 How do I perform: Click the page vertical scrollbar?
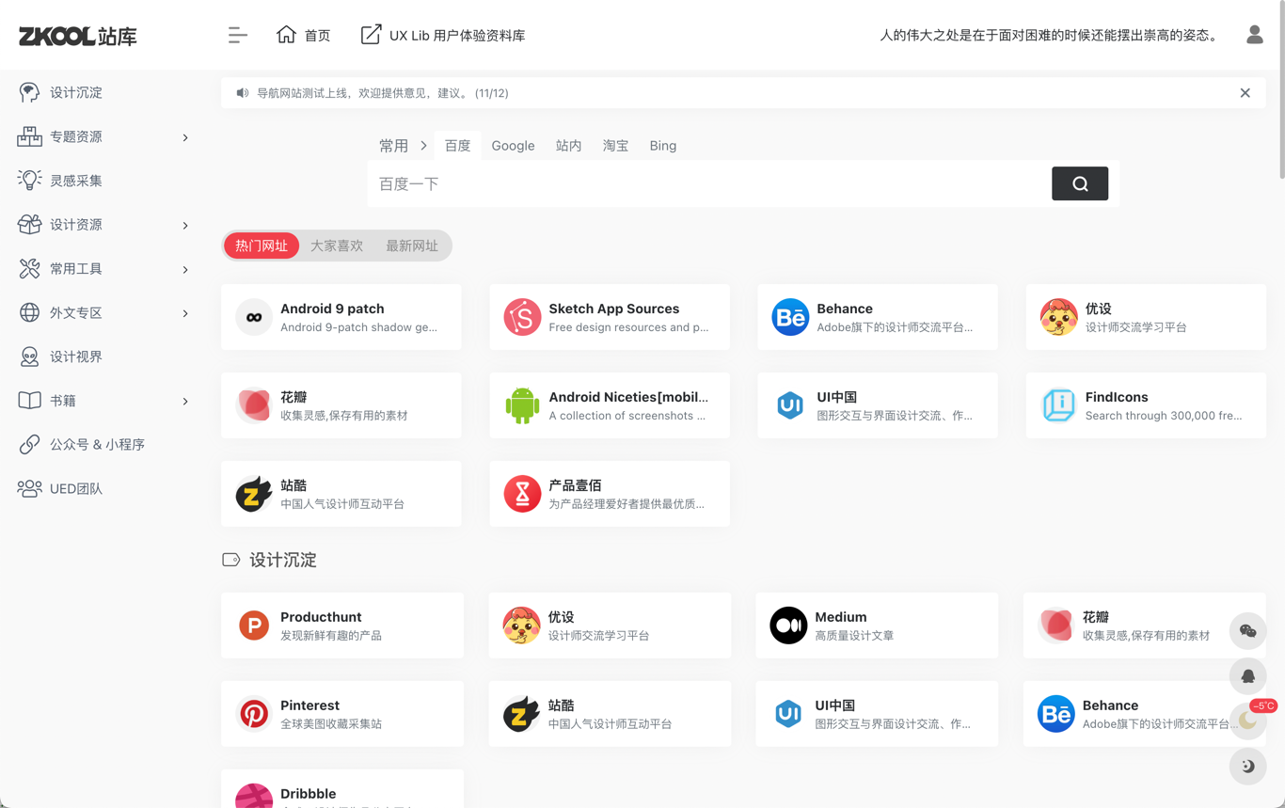click(x=1281, y=89)
